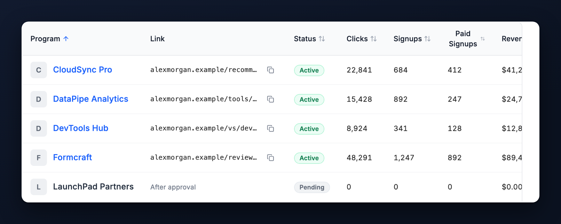Click the C avatar for CloudSync Pro
Screen dimensions: 561x224
coord(39,70)
